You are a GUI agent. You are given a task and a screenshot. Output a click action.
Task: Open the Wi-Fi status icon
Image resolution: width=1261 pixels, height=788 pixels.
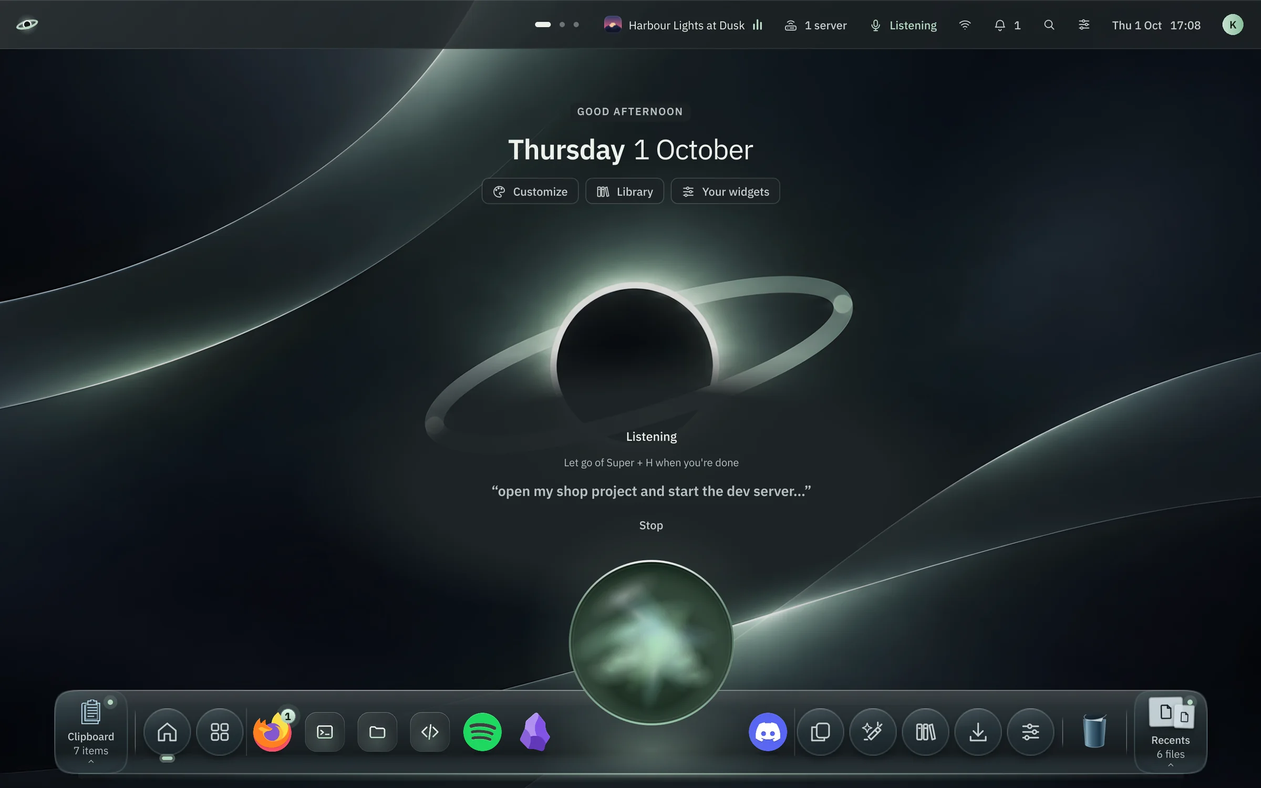pyautogui.click(x=965, y=25)
